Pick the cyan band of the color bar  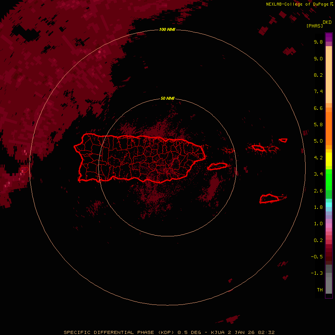(329, 205)
